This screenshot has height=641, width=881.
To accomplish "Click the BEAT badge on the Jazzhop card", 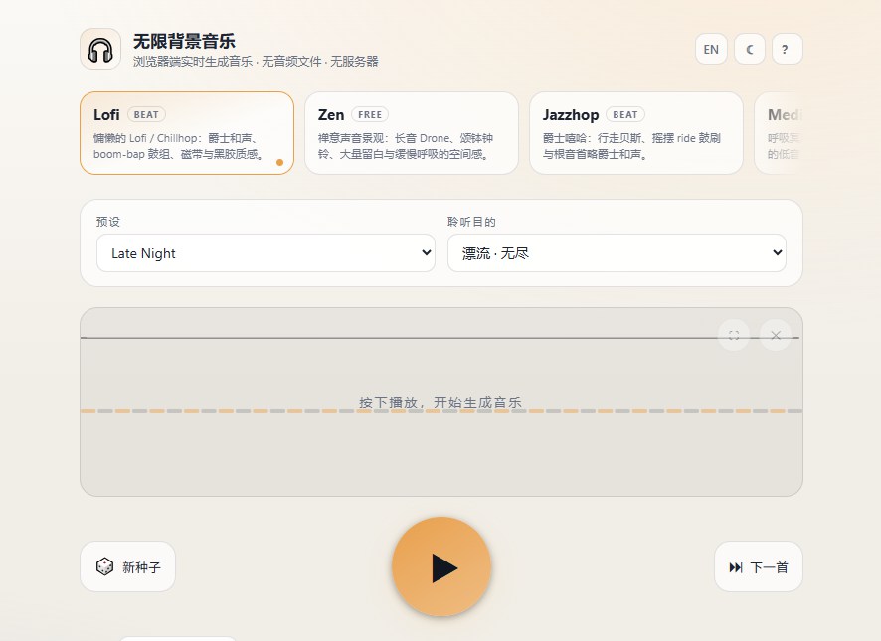I will click(624, 114).
